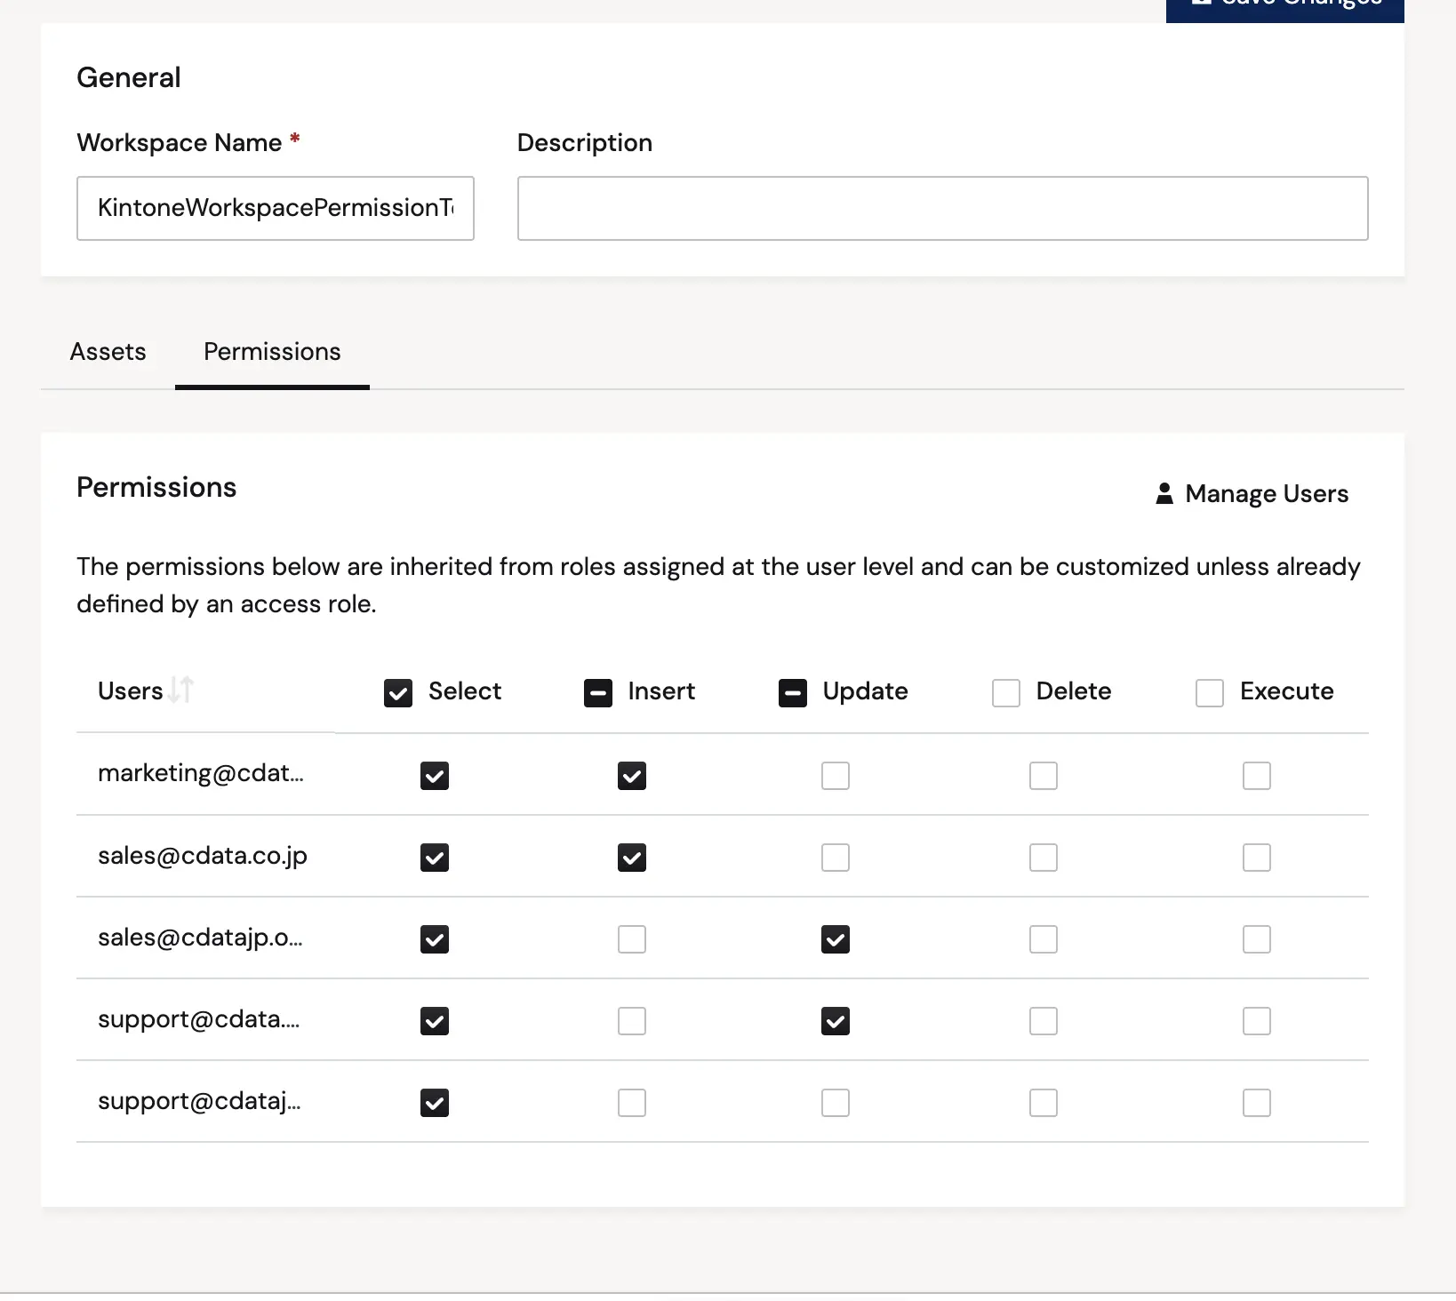
Task: Enable Execute for support@cdataj... user
Action: pos(1257,1103)
